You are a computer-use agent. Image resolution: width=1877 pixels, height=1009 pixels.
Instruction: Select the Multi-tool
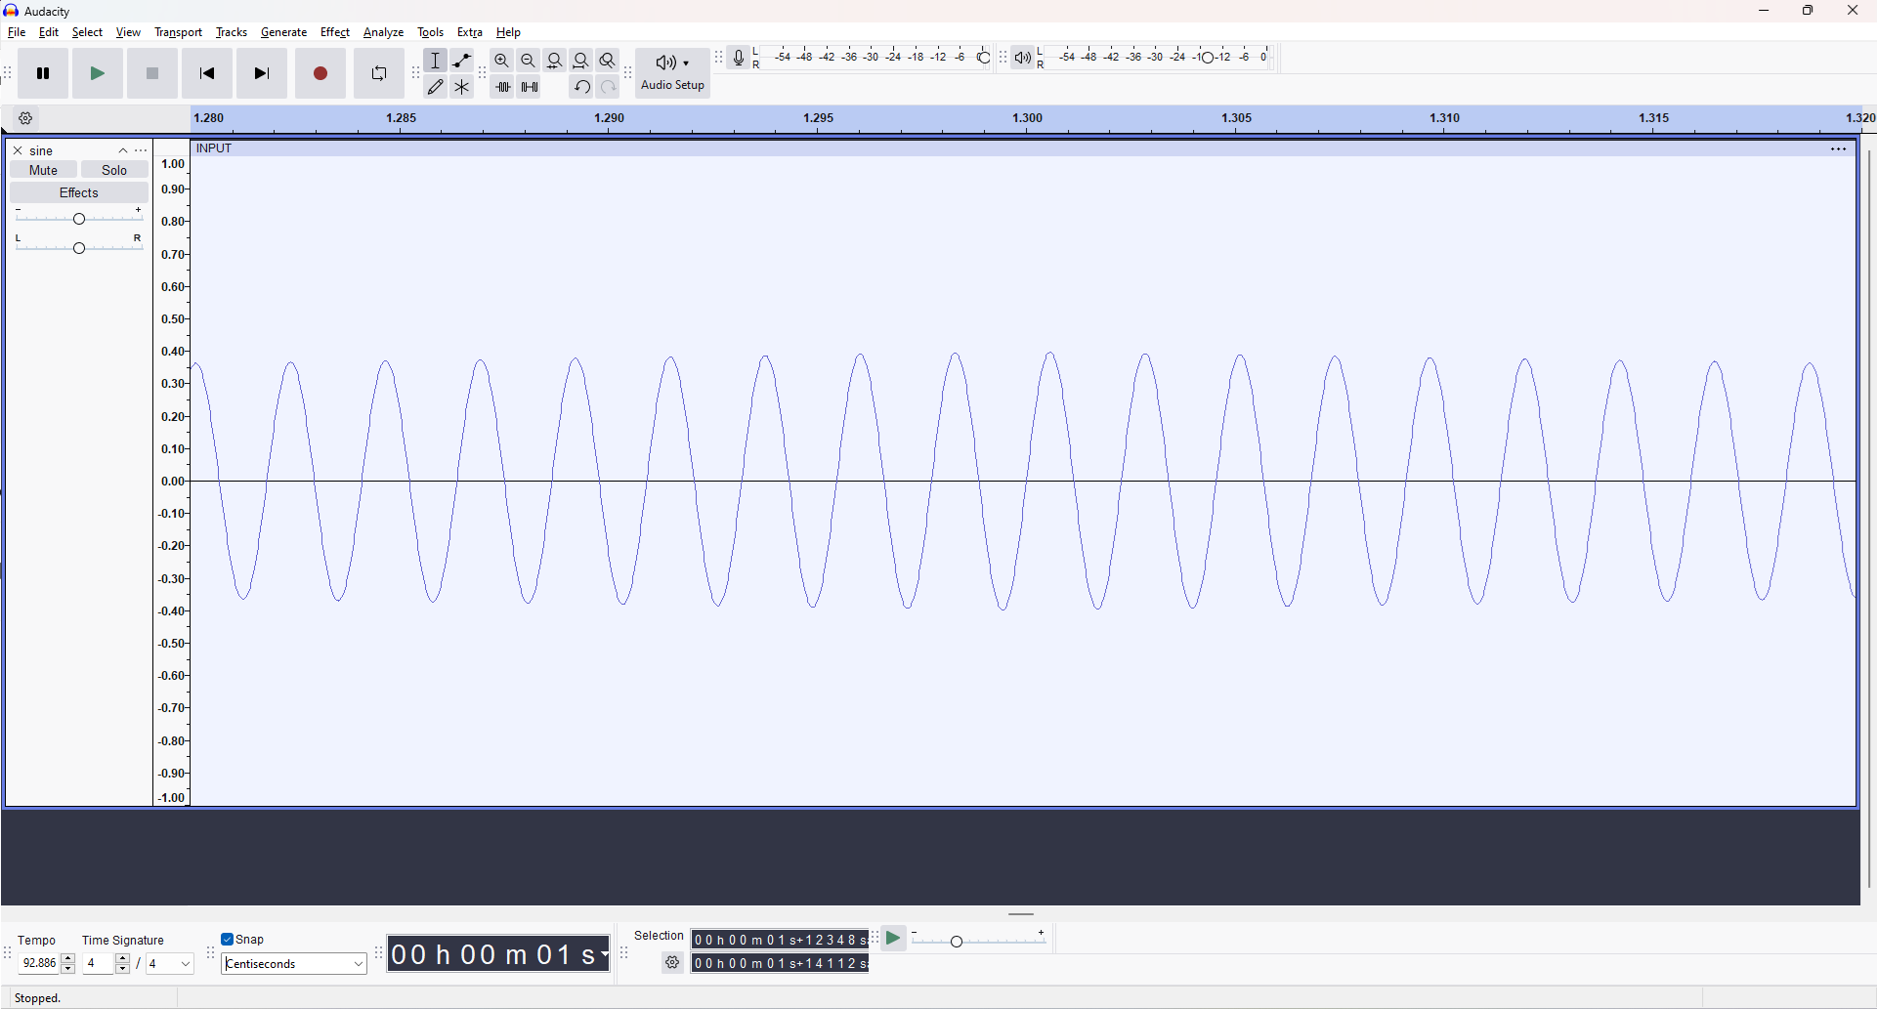pos(461,86)
